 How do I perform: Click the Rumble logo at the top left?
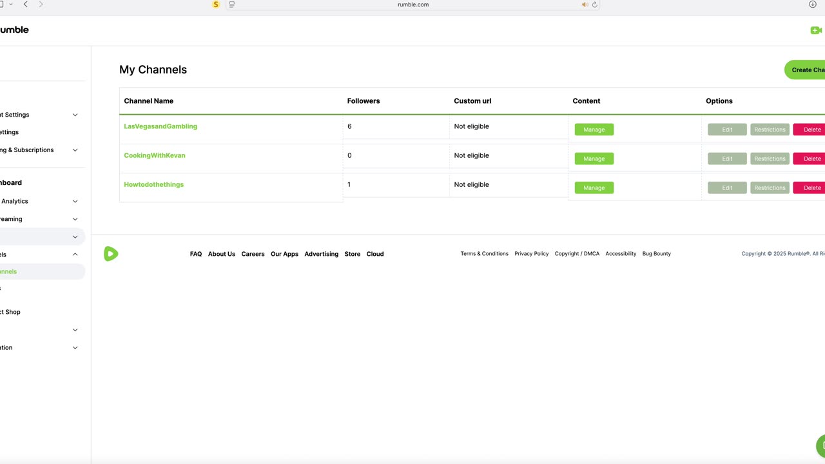tap(14, 30)
